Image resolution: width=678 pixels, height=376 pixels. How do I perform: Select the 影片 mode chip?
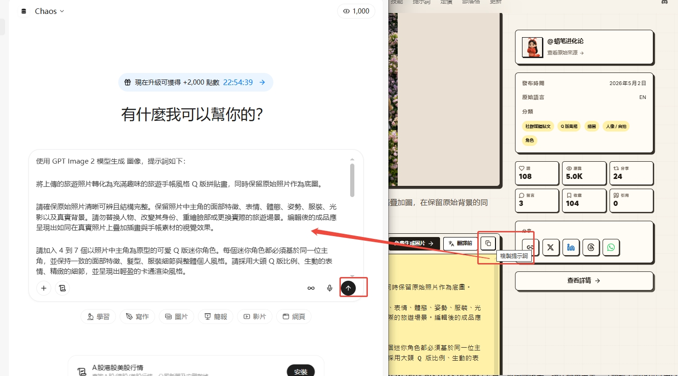point(255,317)
